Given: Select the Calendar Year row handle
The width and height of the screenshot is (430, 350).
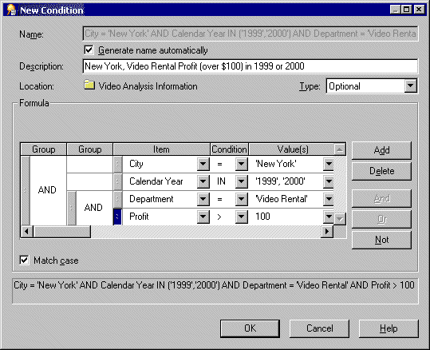Looking at the screenshot, I should (117, 181).
